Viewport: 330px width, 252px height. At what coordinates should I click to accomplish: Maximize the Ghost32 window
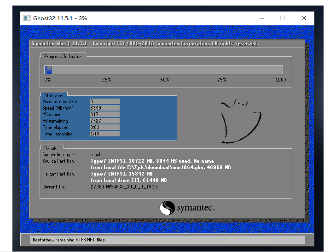coord(282,18)
